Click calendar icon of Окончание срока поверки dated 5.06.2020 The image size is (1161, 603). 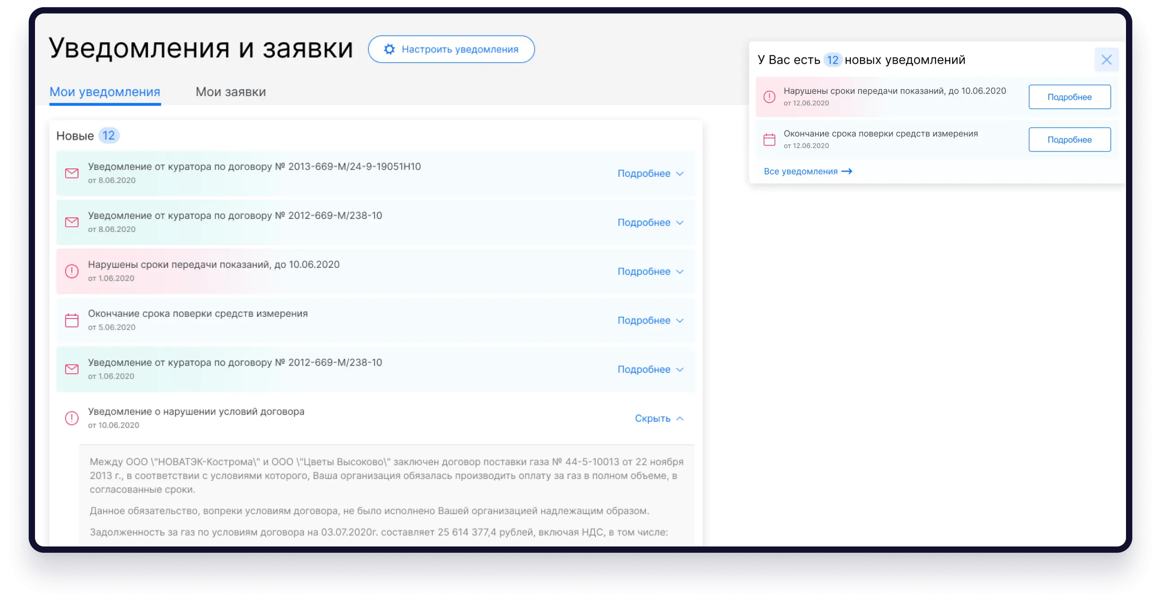coord(72,320)
